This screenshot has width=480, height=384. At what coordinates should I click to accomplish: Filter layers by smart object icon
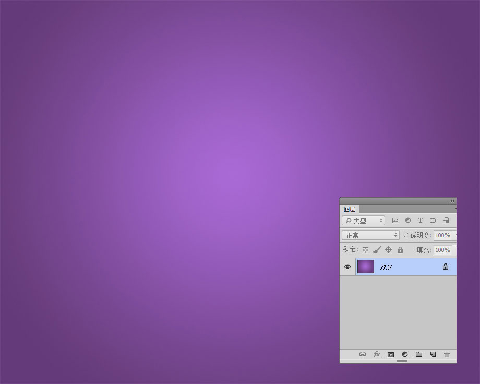pos(446,220)
